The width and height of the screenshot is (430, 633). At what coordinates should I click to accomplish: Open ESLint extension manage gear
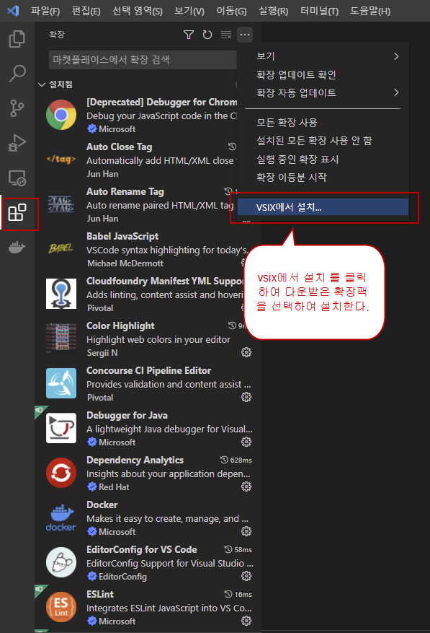246,621
